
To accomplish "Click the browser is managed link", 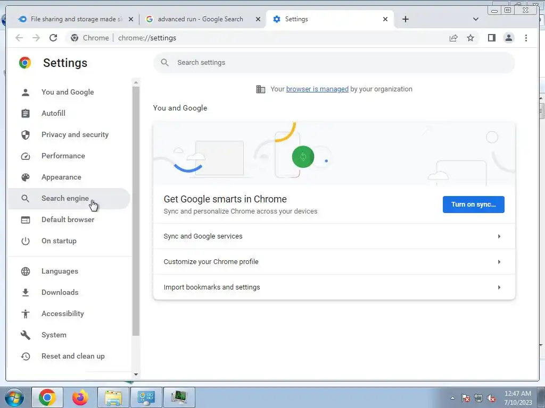I will tap(317, 89).
